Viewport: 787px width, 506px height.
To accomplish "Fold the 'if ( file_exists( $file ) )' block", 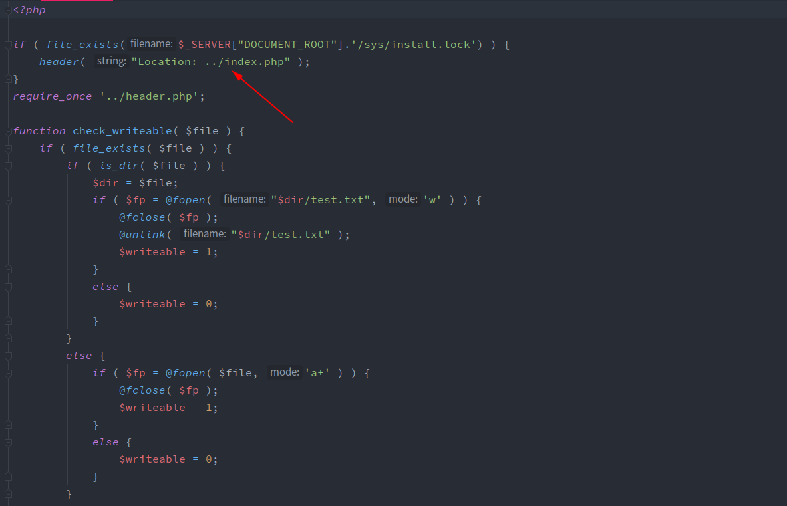I will [x=8, y=148].
